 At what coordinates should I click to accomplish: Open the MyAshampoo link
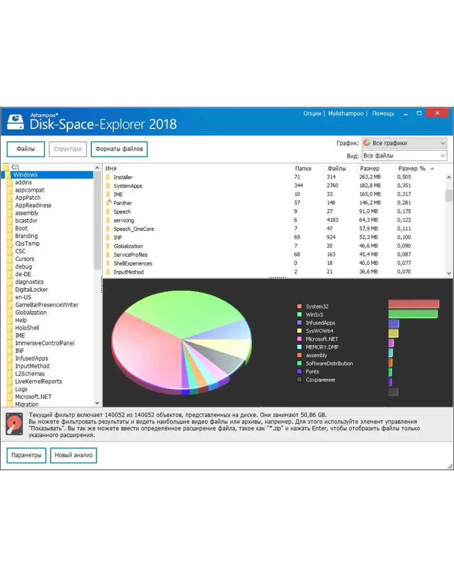(x=346, y=113)
